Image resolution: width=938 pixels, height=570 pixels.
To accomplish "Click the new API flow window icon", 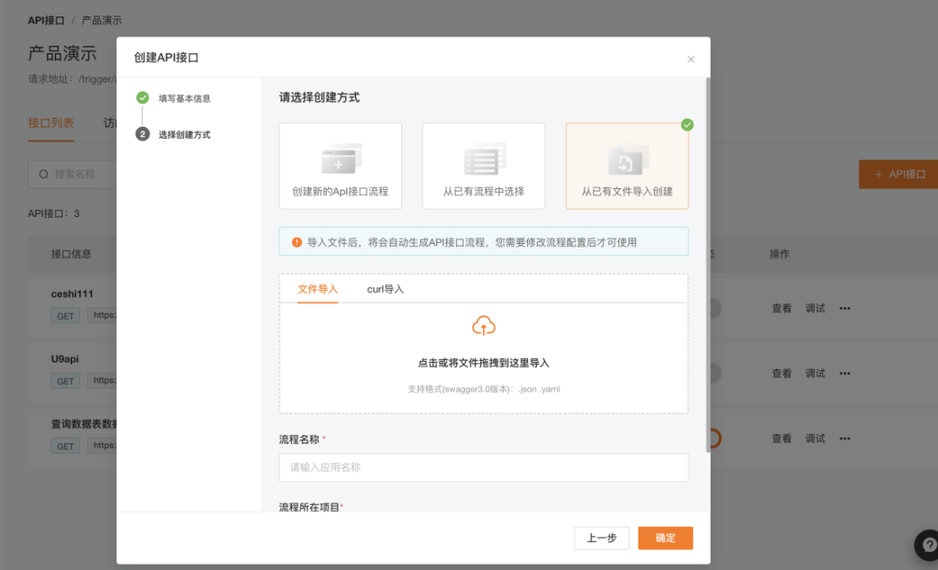I will [341, 158].
